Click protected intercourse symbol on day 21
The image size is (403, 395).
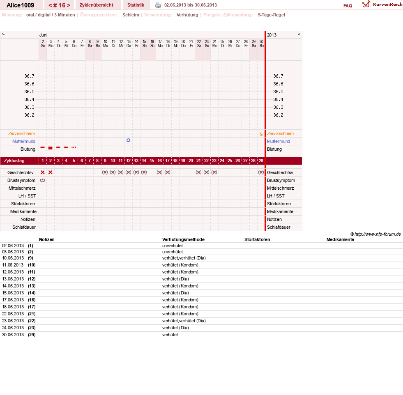[x=198, y=172]
